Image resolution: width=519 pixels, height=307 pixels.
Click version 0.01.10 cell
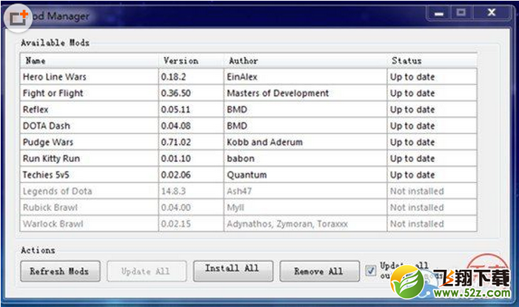[x=191, y=158]
